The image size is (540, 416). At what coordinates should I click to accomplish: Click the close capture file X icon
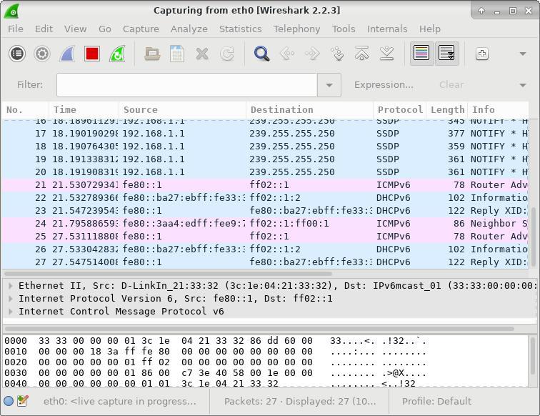pyautogui.click(x=202, y=54)
